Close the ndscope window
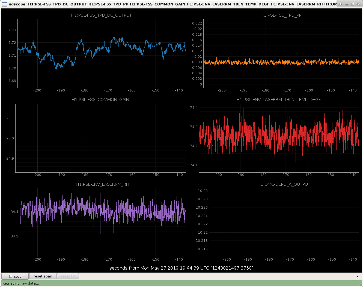This screenshot has width=363, height=287. point(358,4)
